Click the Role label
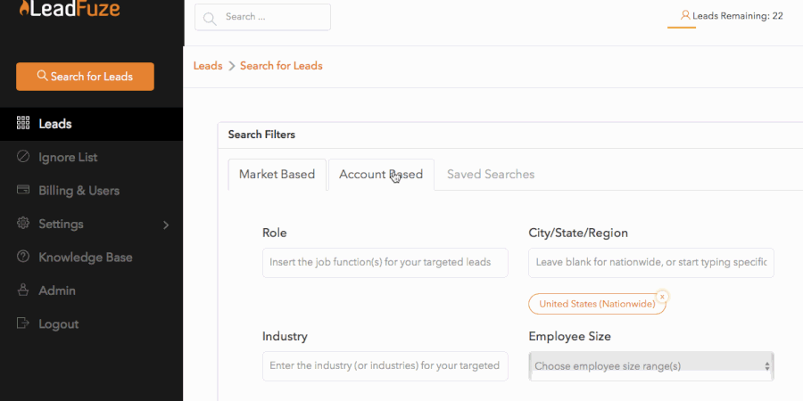Viewport: 803px width, 401px height. 275,233
